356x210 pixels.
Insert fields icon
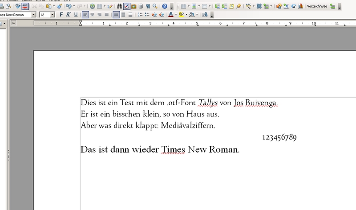point(266,6)
